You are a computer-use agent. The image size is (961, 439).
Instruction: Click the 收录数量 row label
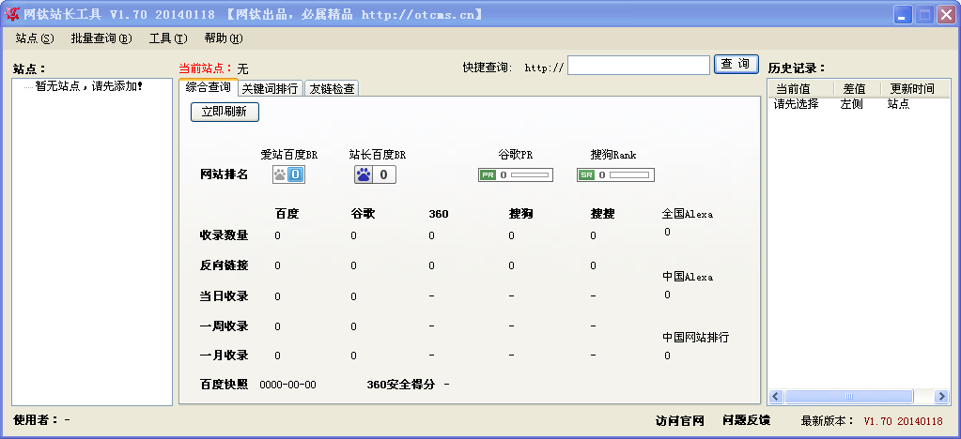coord(225,235)
